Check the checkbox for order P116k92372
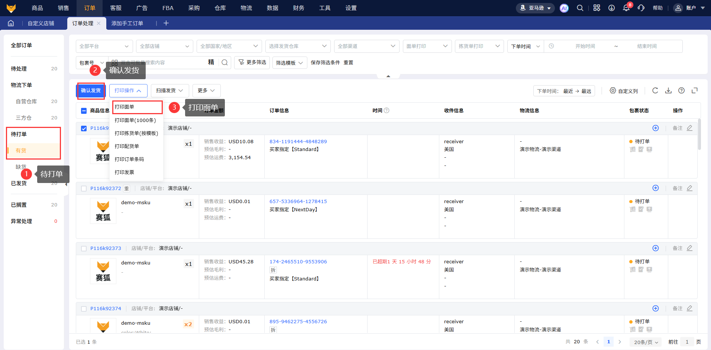The width and height of the screenshot is (711, 350). coord(84,189)
